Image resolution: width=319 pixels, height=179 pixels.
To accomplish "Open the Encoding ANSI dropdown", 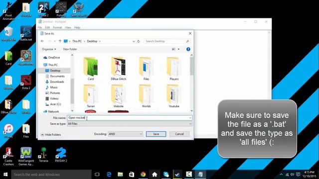I will pyautogui.click(x=125, y=134).
